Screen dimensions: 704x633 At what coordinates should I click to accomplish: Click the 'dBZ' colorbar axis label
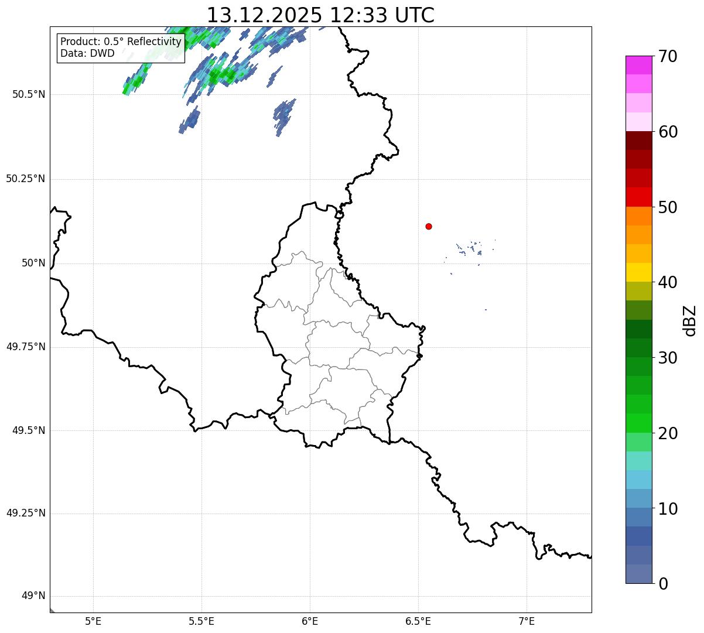pyautogui.click(x=690, y=320)
